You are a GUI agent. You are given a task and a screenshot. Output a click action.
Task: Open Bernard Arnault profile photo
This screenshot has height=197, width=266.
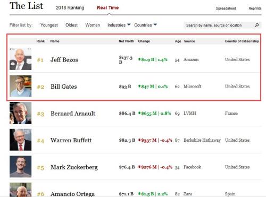click(21, 113)
